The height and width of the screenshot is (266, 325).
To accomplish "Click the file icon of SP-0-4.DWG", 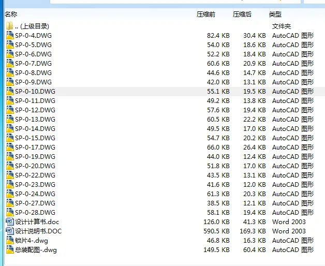I will click(10, 36).
